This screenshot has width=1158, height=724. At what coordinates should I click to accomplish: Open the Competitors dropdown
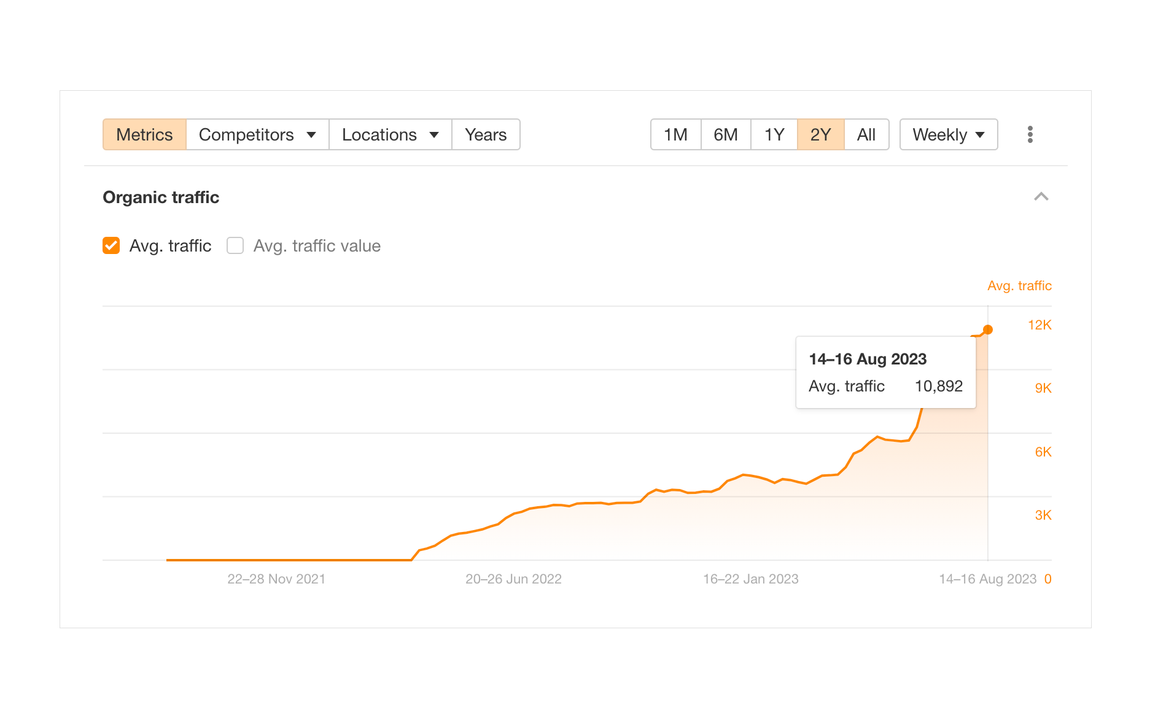coord(257,134)
